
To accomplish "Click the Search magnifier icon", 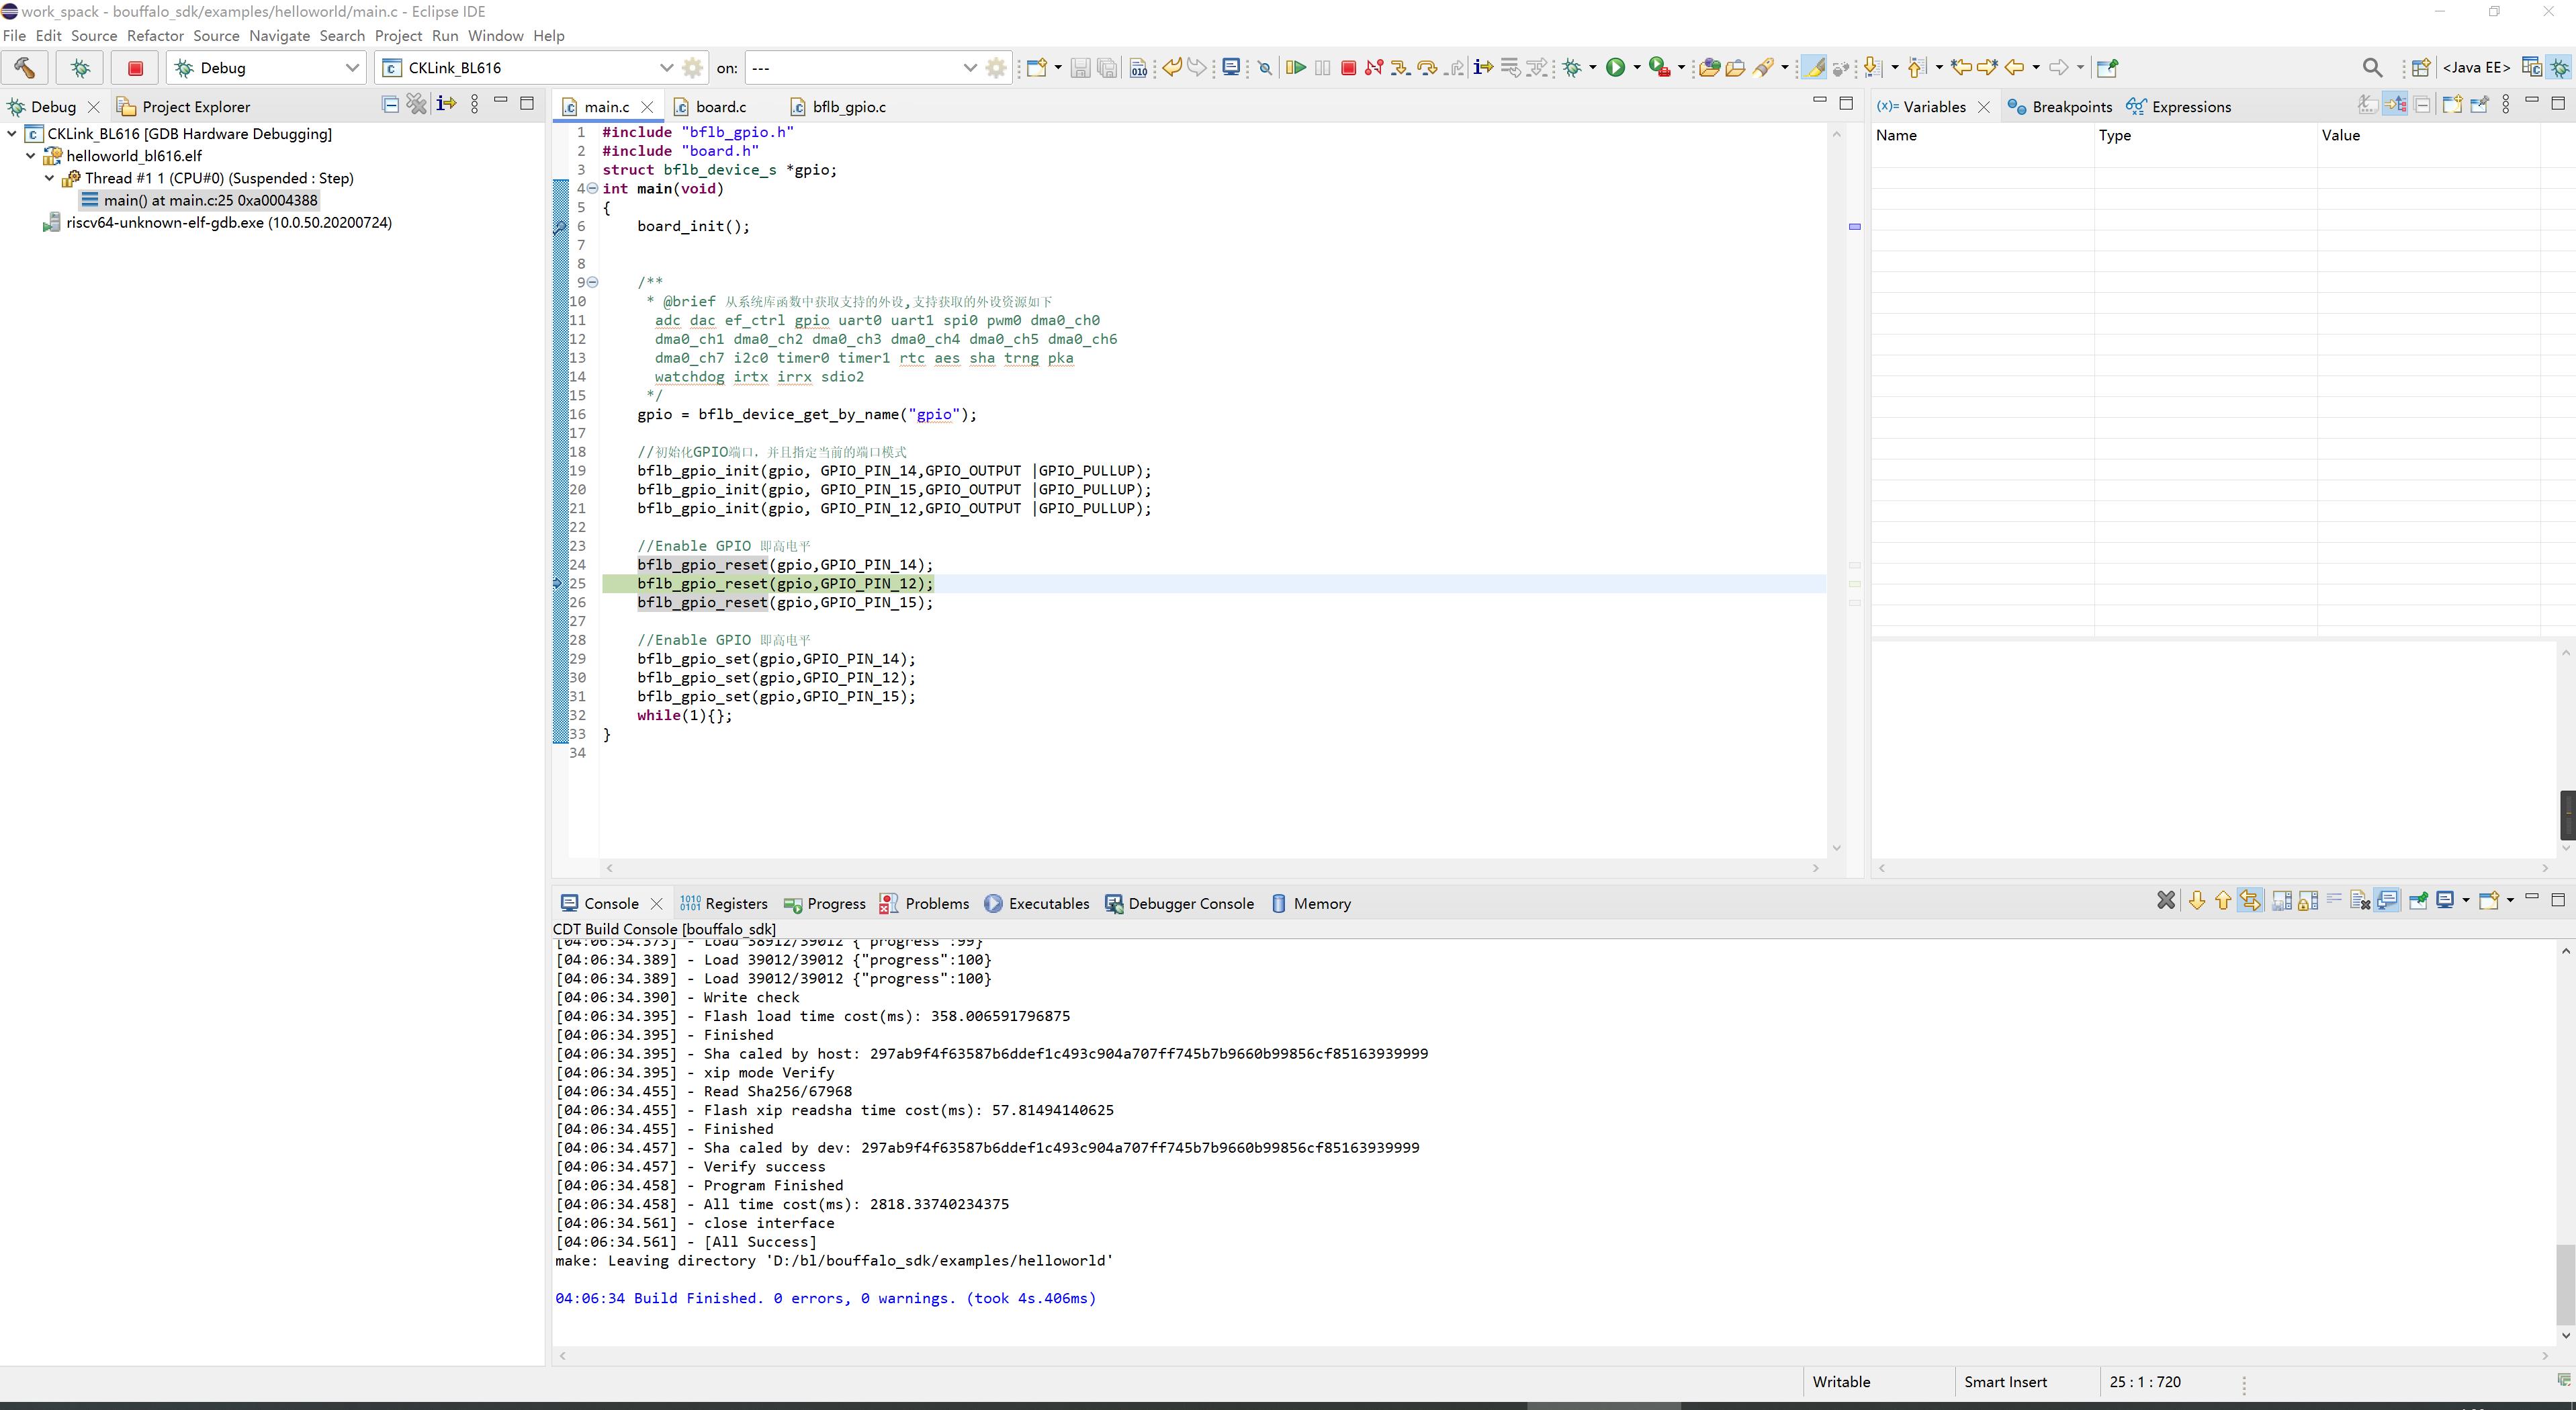I will point(2372,68).
